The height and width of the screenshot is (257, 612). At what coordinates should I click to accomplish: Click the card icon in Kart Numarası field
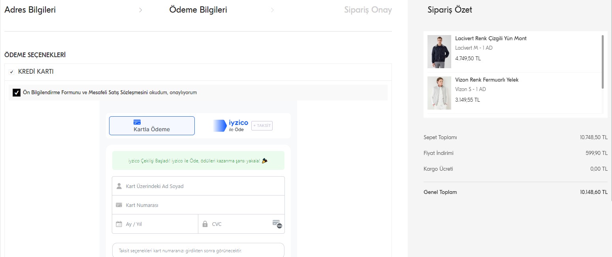pyautogui.click(x=119, y=205)
